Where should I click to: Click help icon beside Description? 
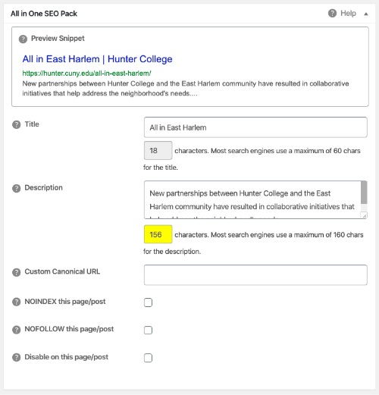coord(17,188)
